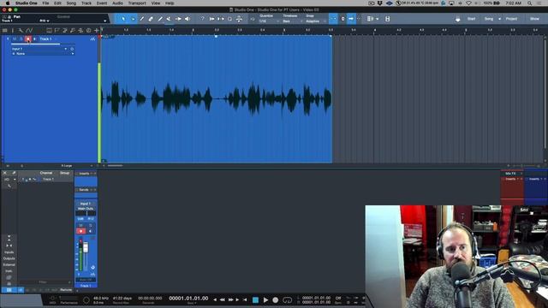Click the mixer channel volume fader
Viewport: 548px width, 308px height.
pos(86,247)
